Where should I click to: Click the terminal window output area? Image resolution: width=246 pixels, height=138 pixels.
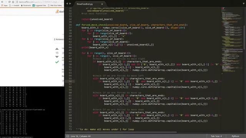(x=32, y=112)
